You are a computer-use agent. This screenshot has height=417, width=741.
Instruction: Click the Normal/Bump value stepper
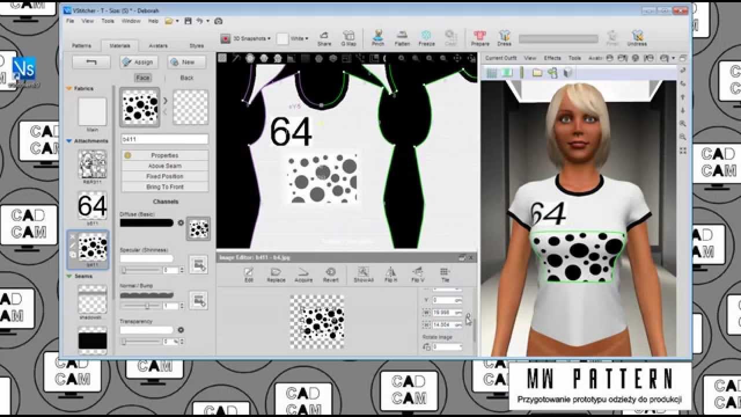(x=182, y=306)
